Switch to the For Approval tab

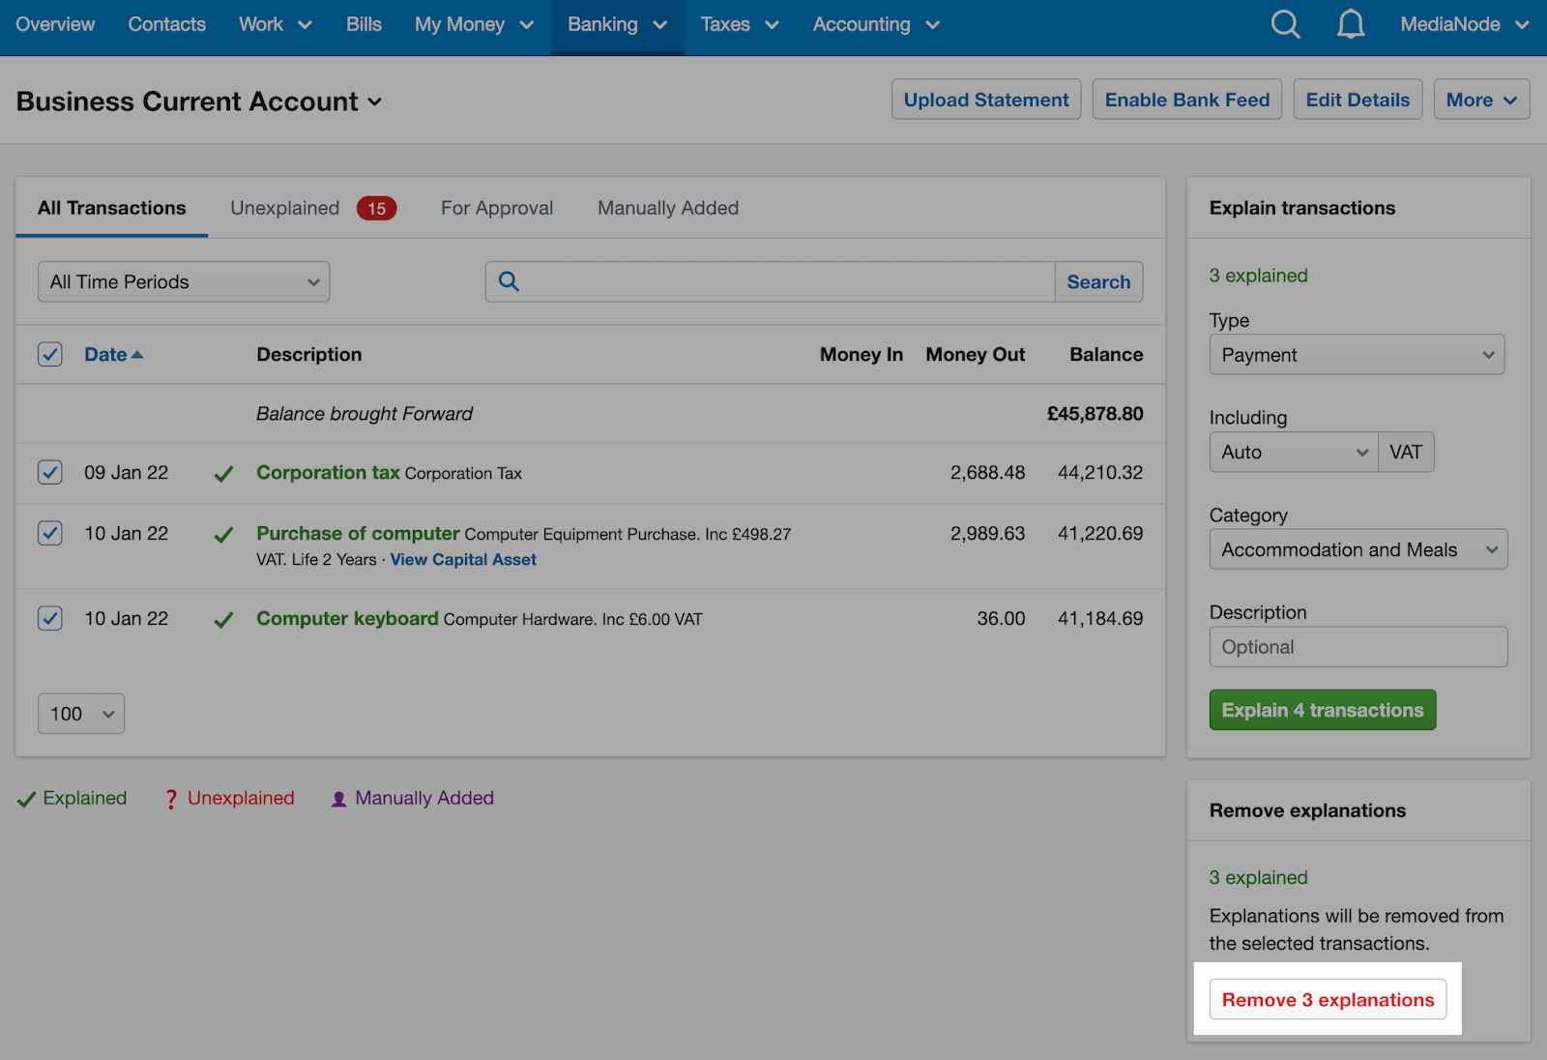[x=497, y=208]
